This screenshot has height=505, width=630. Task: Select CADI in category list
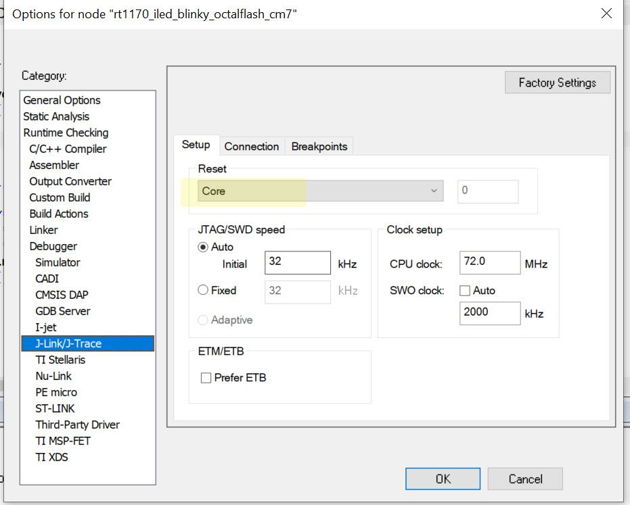47,279
